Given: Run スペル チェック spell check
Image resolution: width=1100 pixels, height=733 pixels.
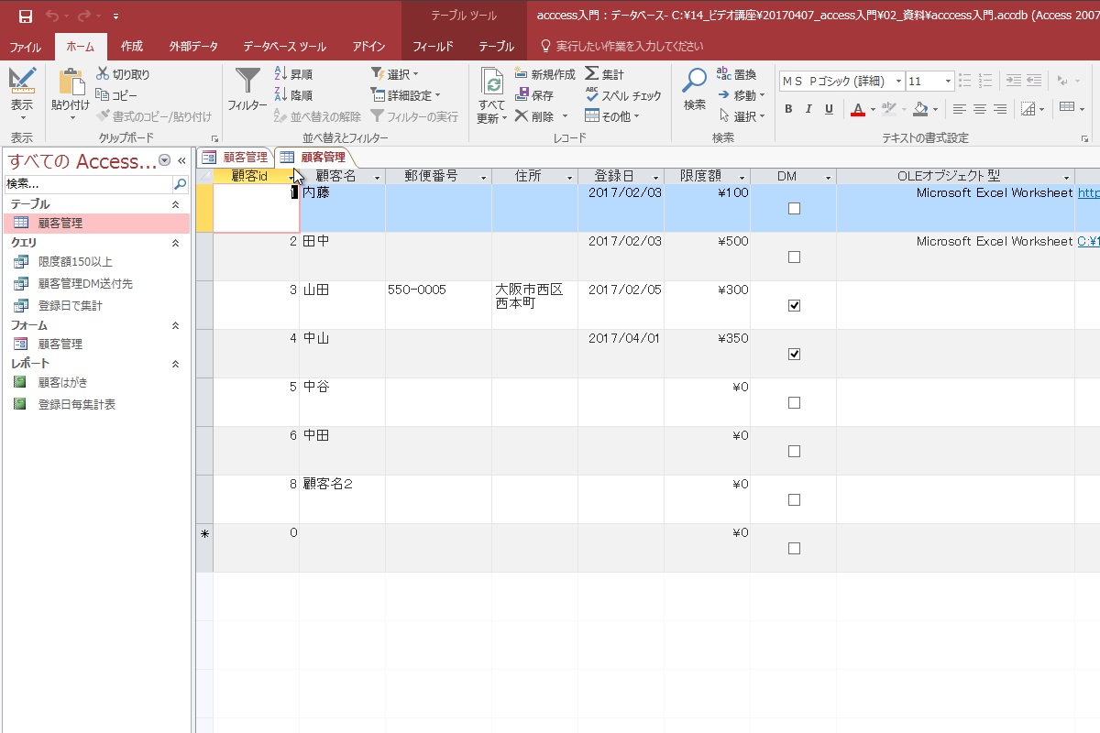Looking at the screenshot, I should 623,95.
